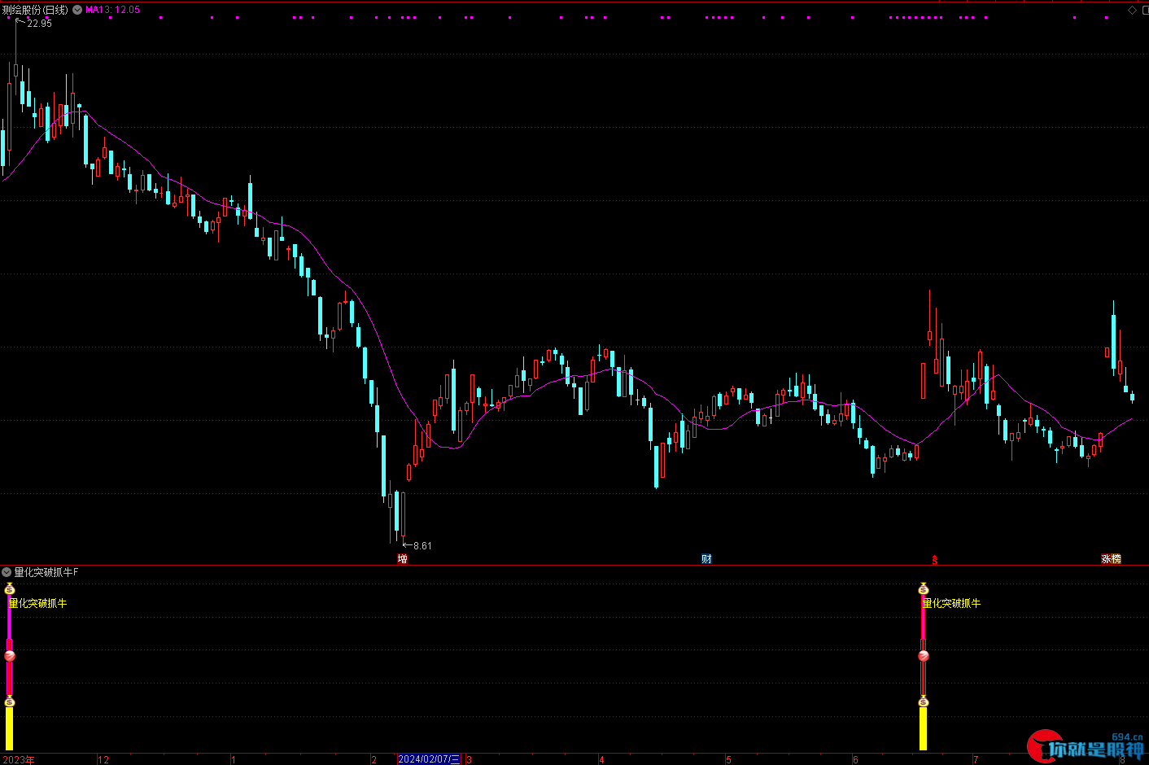1149x765 pixels.
Task: Click the lower money bag on the June signal
Action: tap(924, 702)
